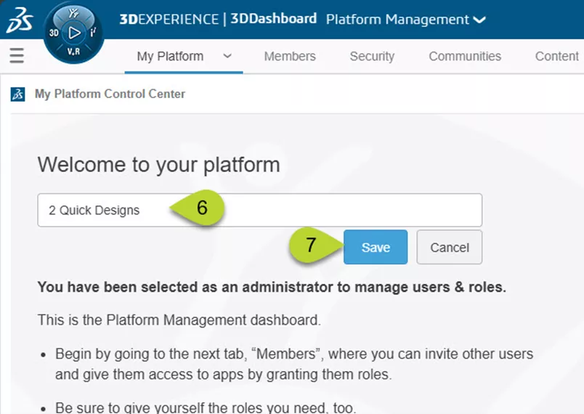Click the My Platform Control Center widget icon
584x414 pixels.
(x=20, y=94)
